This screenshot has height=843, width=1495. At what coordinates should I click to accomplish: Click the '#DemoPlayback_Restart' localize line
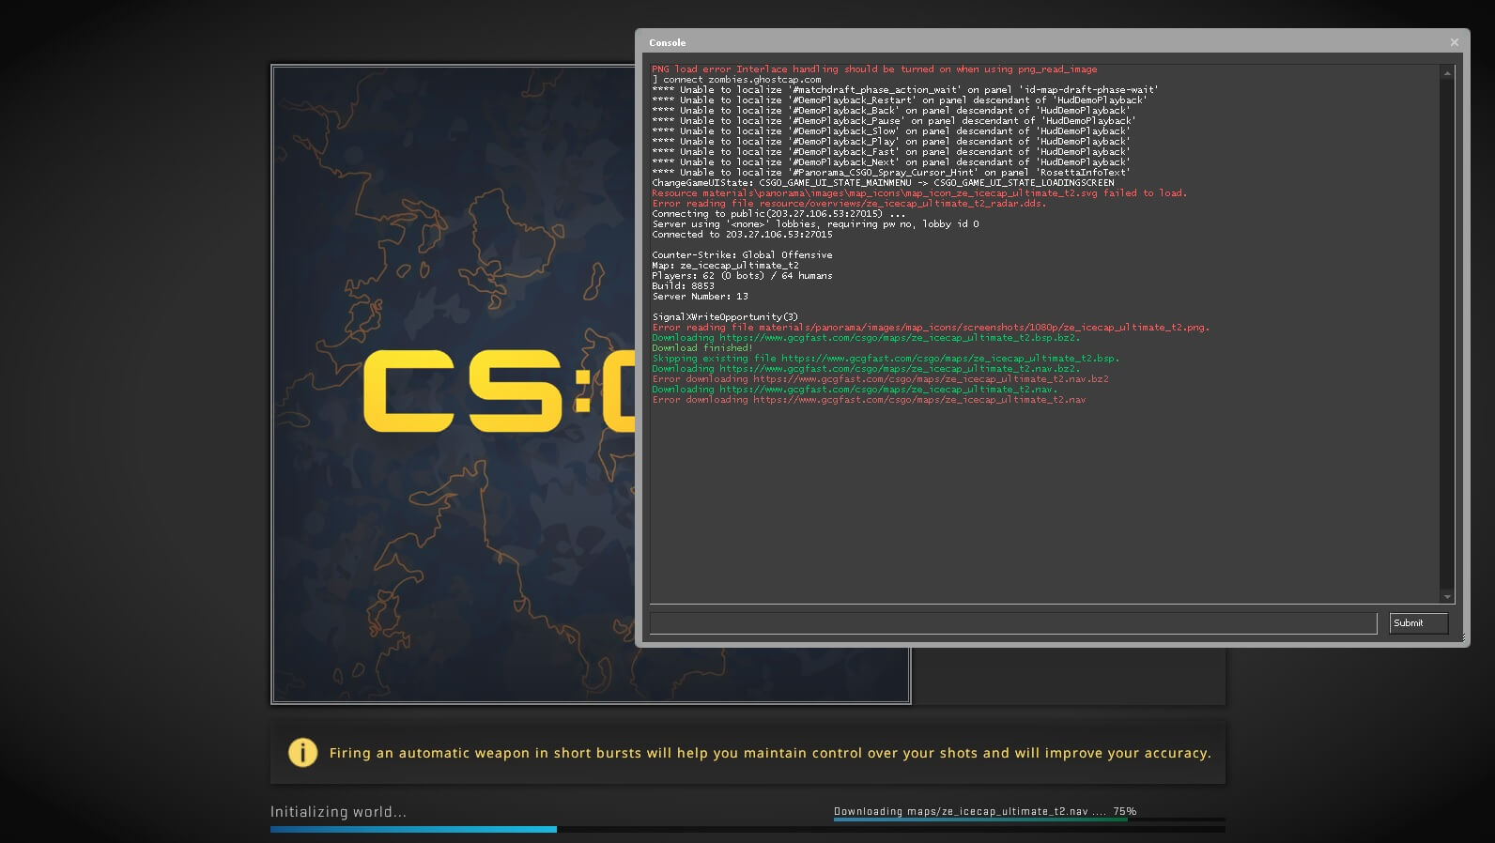898,100
